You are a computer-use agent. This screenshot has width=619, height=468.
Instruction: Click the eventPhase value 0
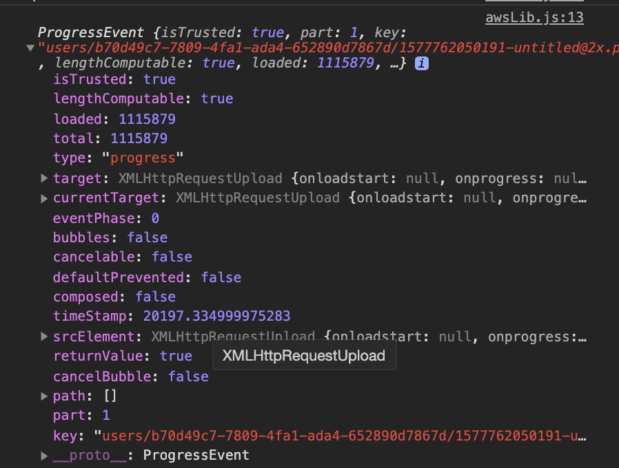[x=154, y=218]
